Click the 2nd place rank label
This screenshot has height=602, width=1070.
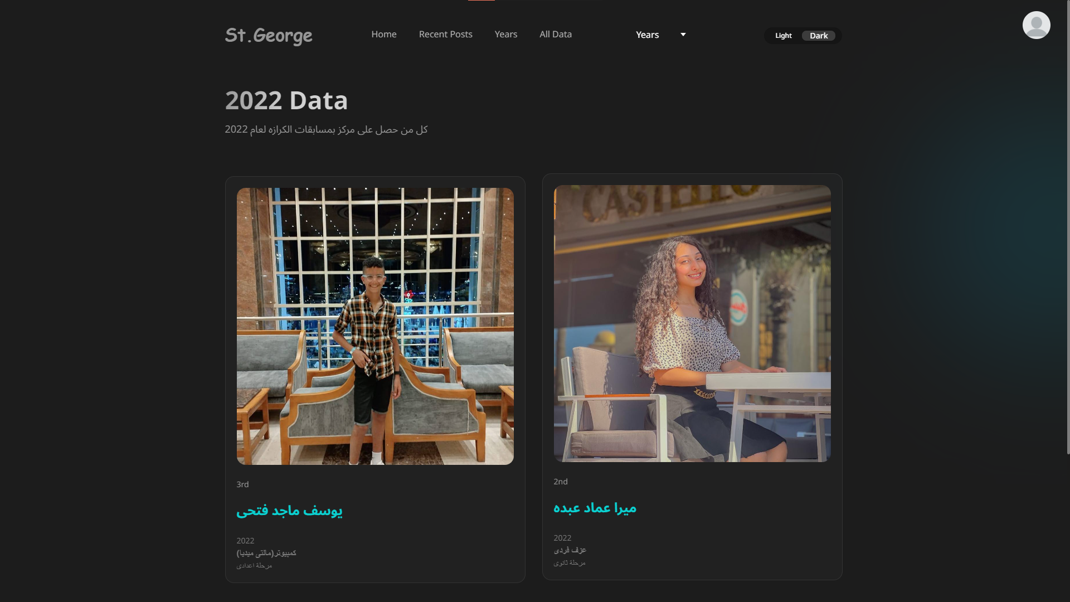tap(560, 482)
